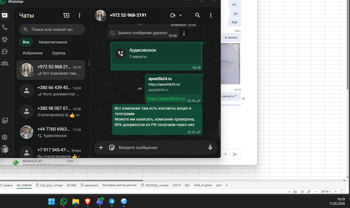
Task: Open the +380 66 439 40… chat in the list
Action: 51,91
